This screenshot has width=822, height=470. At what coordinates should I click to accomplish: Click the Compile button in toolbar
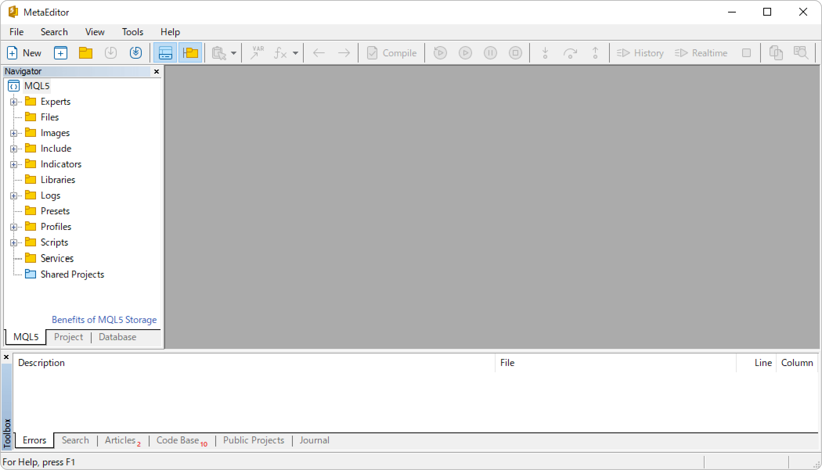[392, 53]
